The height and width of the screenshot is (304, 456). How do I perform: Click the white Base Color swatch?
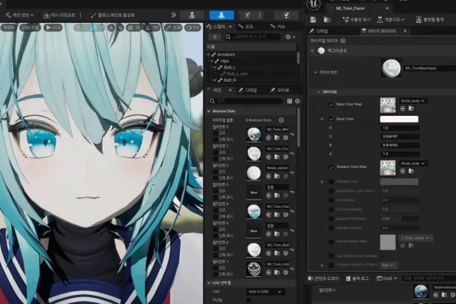tap(399, 119)
